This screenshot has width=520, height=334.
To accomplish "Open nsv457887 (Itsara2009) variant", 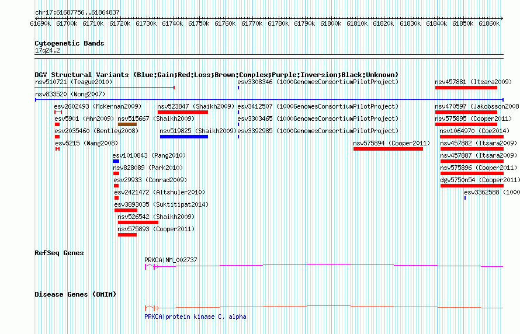I will pyautogui.click(x=479, y=155).
